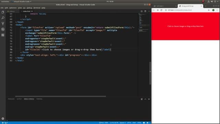Click the editor horizontal scrollbar
The width and height of the screenshot is (220, 124).
pyautogui.click(x=60, y=96)
